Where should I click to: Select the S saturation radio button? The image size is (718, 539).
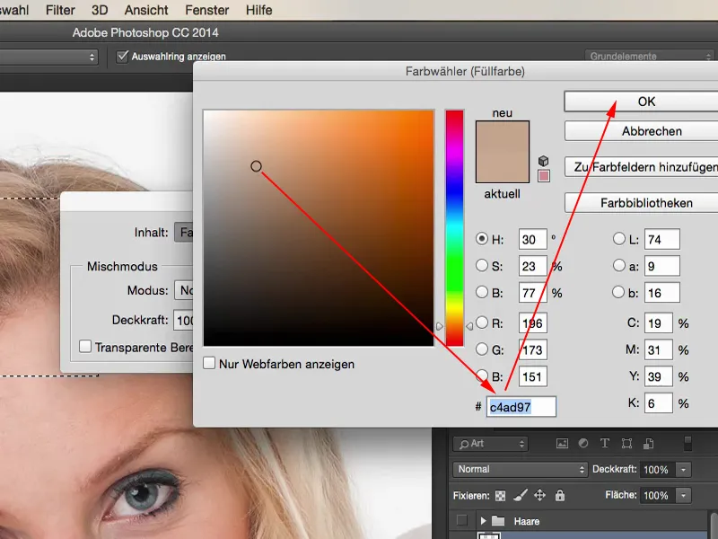pos(481,265)
